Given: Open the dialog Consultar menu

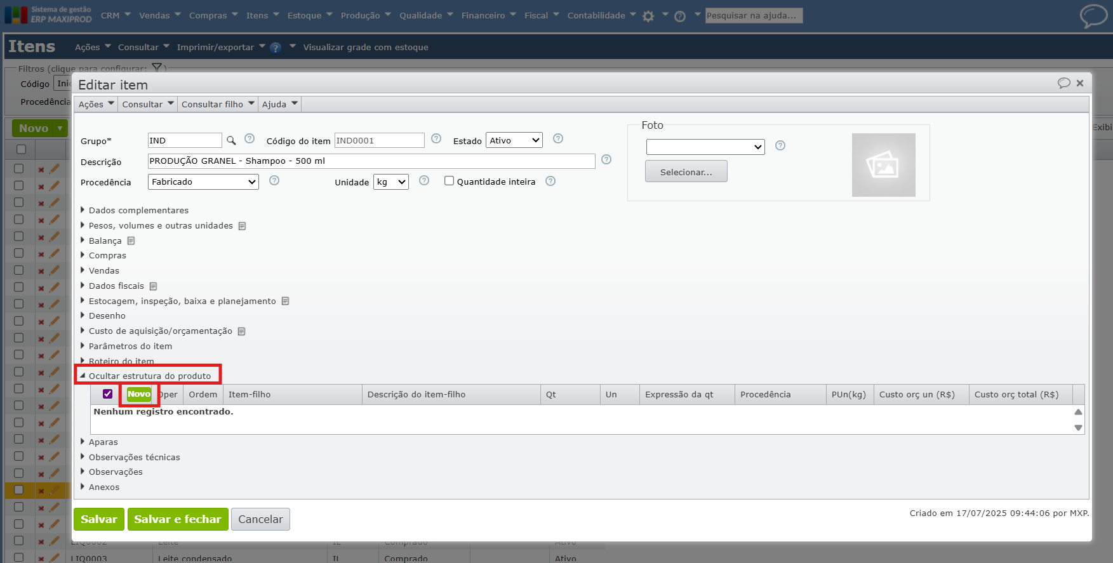Looking at the screenshot, I should (x=147, y=104).
